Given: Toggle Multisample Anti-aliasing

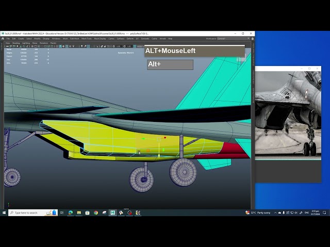Looking at the screenshot, I should tap(88, 46).
